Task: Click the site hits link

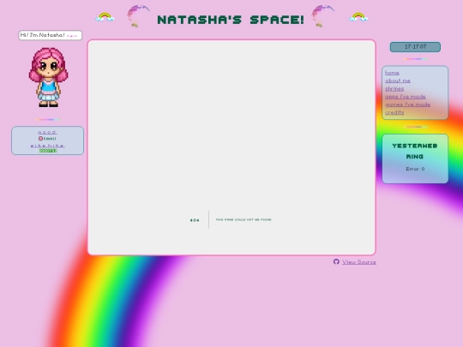Action: coord(47,146)
